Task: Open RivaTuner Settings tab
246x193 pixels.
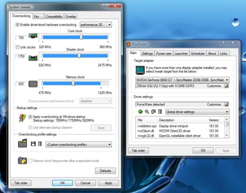Action: pyautogui.click(x=147, y=53)
